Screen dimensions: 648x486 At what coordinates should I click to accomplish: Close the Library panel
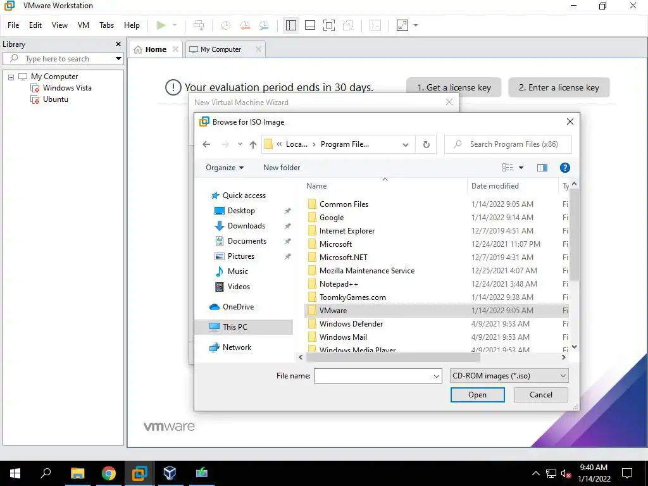tap(118, 44)
